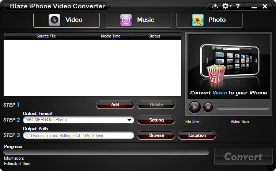
Task: Browse for an output folder
Action: click(x=156, y=135)
